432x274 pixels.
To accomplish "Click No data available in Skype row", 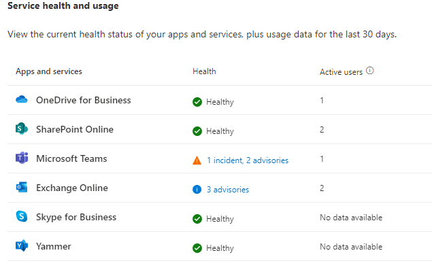I will pos(351,218).
